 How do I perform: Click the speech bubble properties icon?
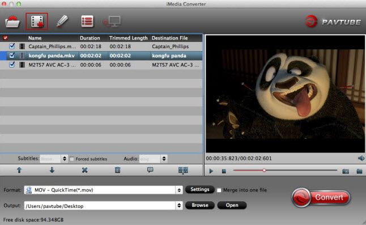150,169
